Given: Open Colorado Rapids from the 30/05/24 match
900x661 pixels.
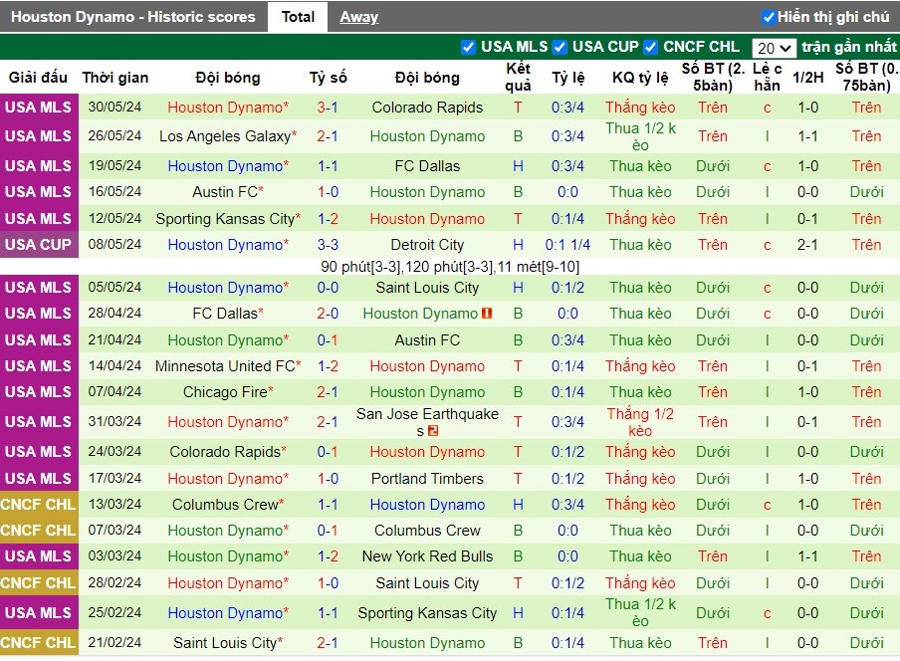Looking at the screenshot, I should click(x=427, y=108).
